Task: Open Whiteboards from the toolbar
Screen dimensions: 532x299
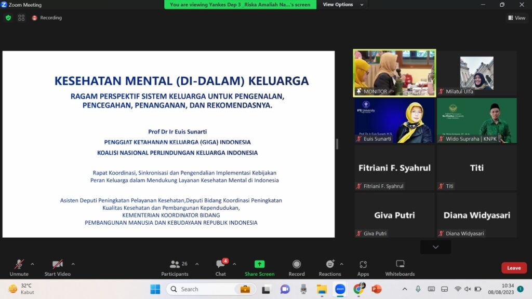Action: tap(400, 267)
